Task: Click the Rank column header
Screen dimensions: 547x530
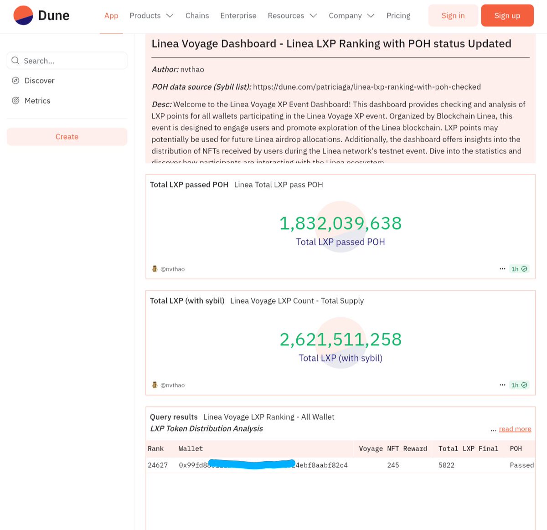Action: pos(155,449)
